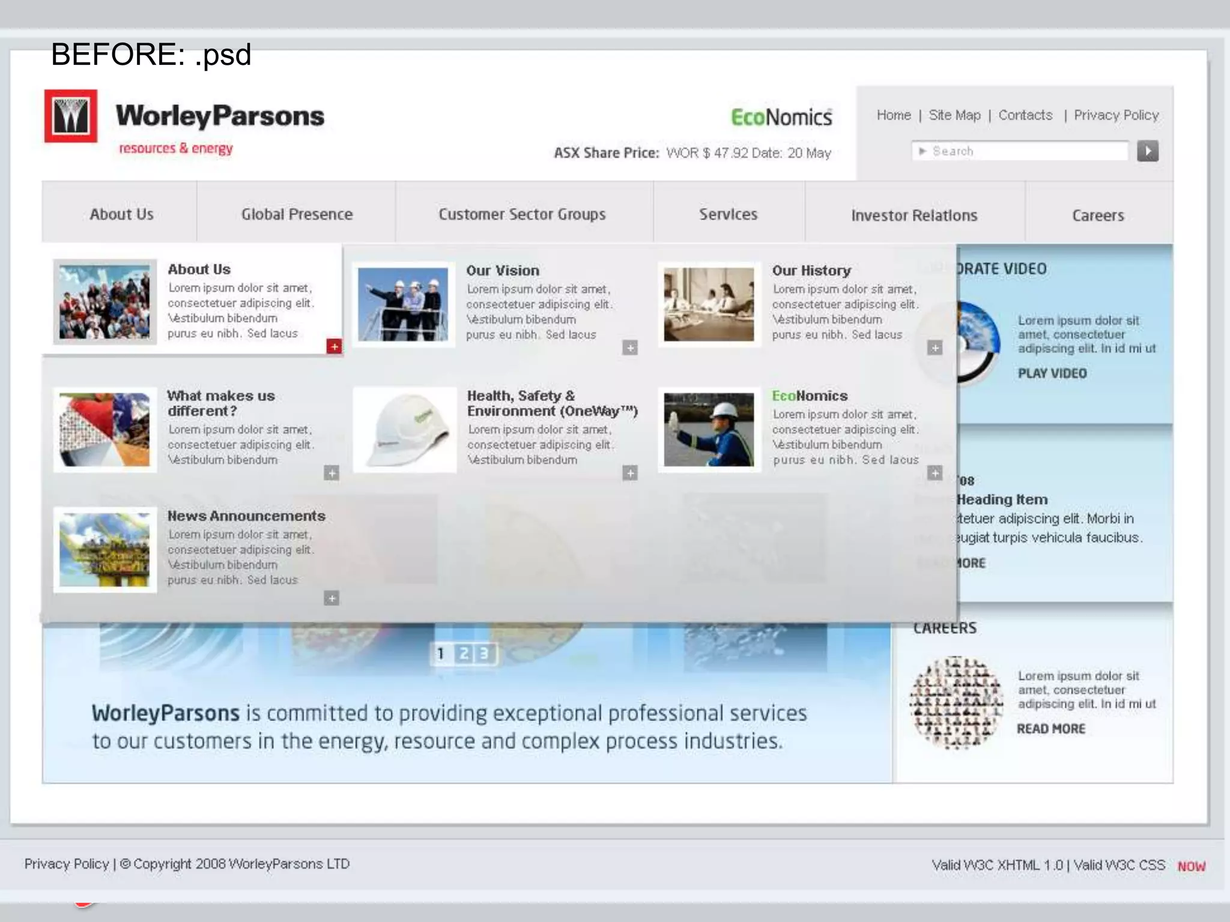1230x922 pixels.
Task: Click PLAY VIDEO in corporate video panel
Action: click(x=1052, y=373)
